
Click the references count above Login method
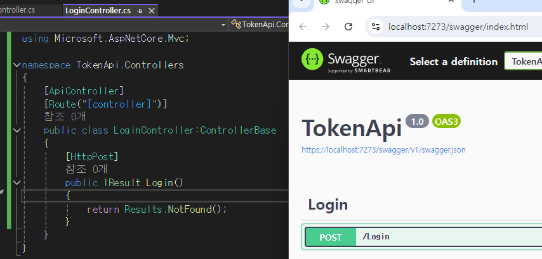(86, 169)
